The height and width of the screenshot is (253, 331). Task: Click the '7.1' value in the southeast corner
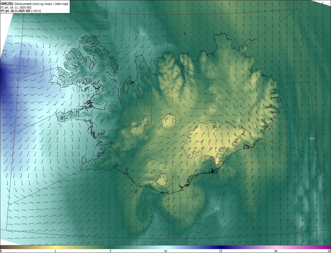point(302,223)
